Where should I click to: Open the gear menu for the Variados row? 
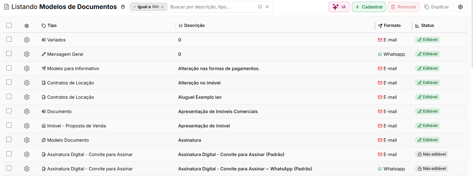pyautogui.click(x=27, y=40)
